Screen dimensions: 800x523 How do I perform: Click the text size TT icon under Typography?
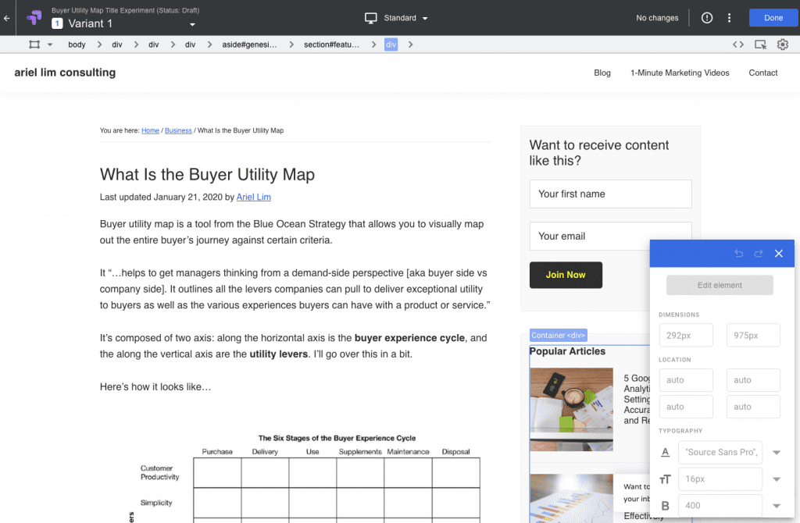click(x=665, y=479)
